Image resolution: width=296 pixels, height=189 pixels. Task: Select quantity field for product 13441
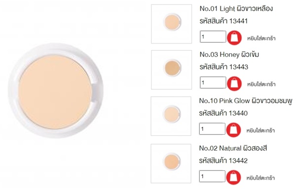click(213, 37)
